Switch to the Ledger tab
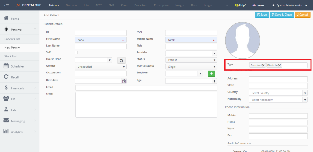 point(208,5)
